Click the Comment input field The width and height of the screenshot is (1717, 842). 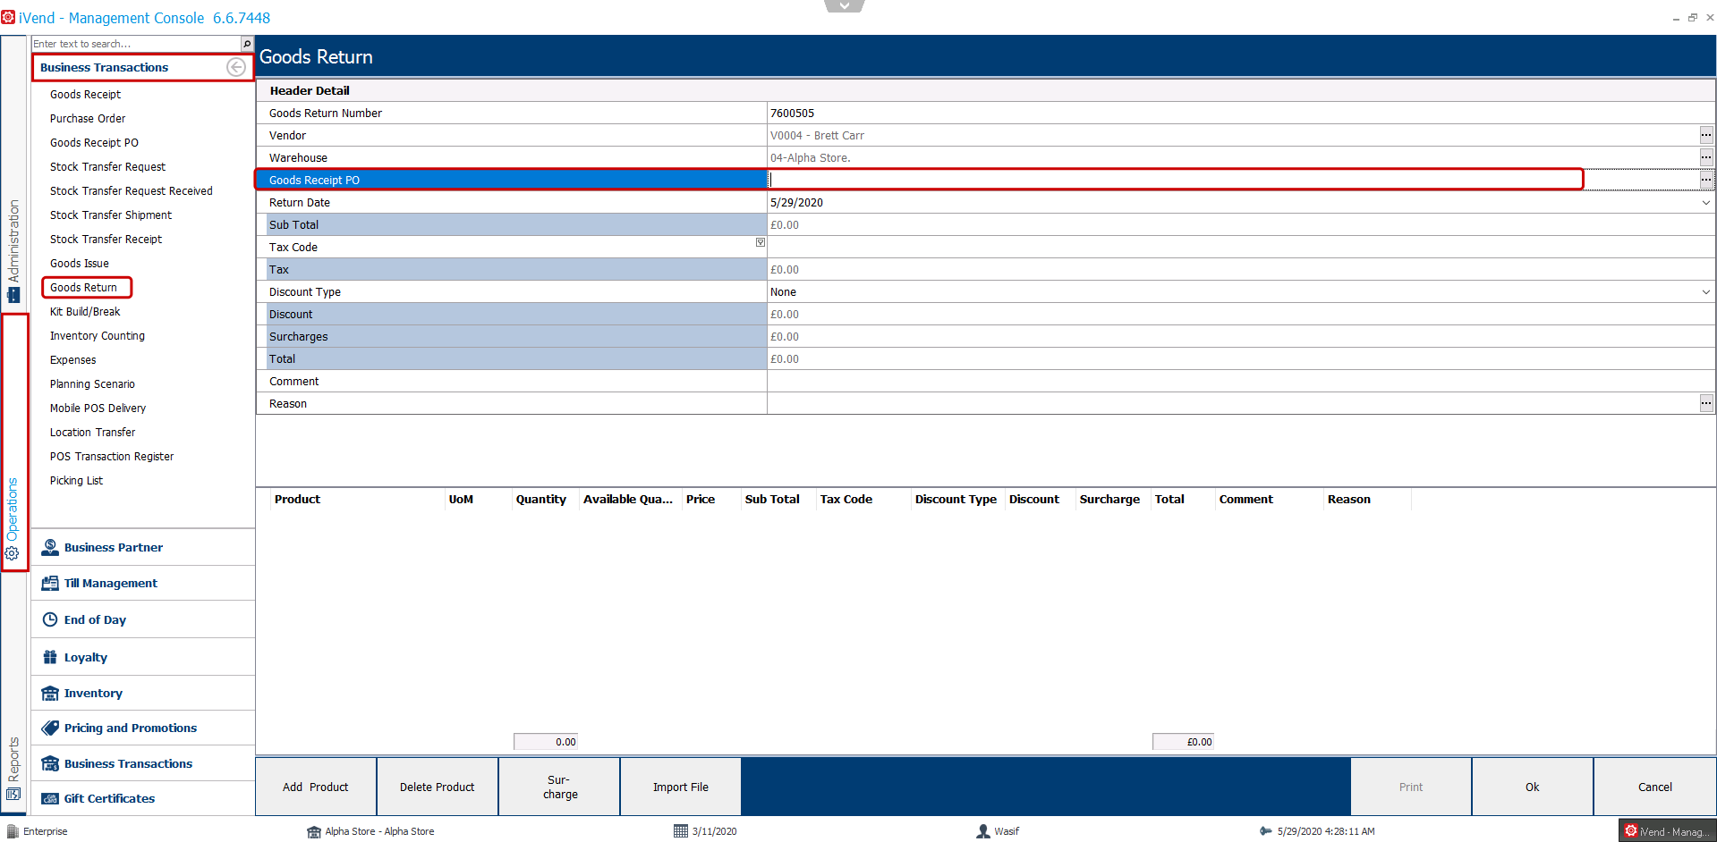tap(1241, 381)
